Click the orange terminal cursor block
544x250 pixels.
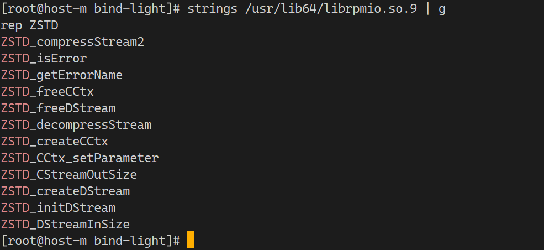coord(191,241)
